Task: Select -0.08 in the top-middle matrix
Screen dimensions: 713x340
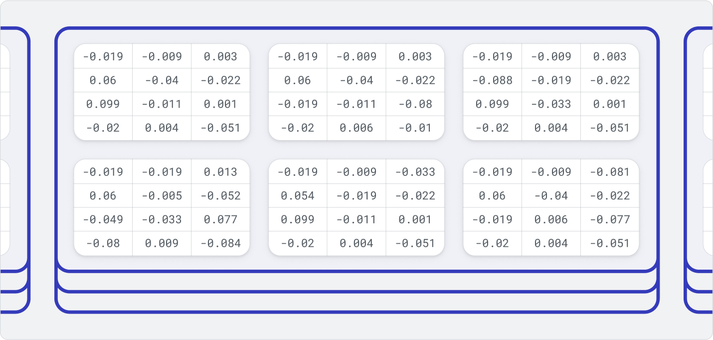Action: click(415, 104)
